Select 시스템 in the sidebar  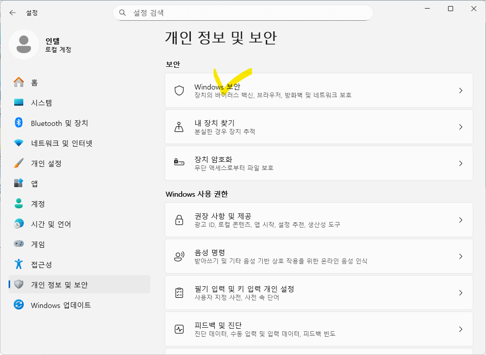point(79,103)
